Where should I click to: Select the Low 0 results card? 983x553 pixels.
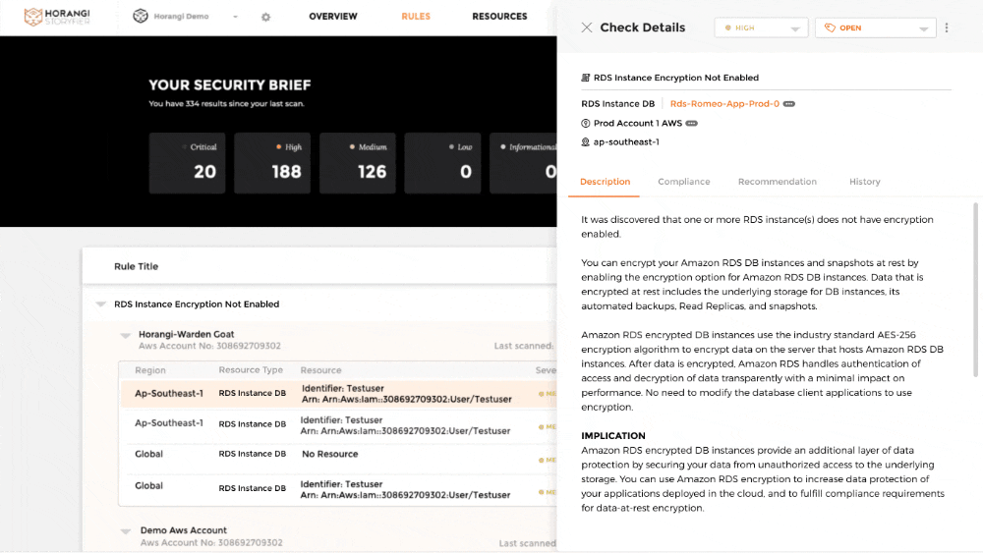pos(442,163)
